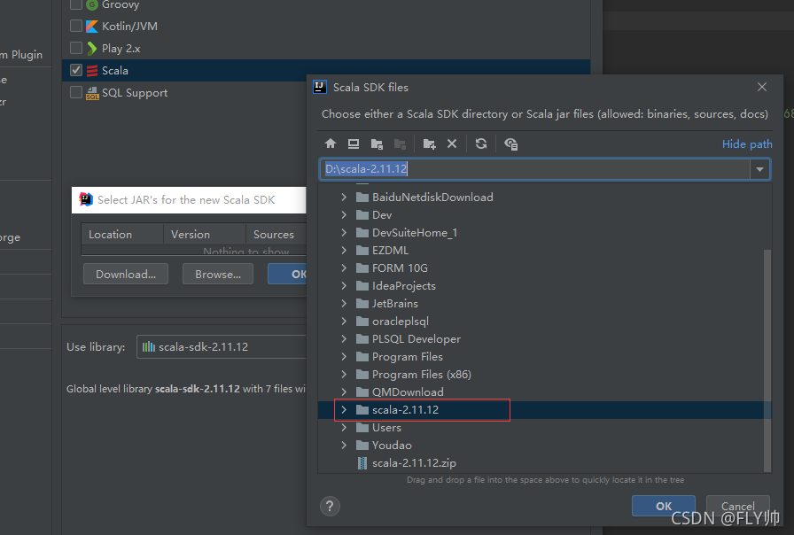Expand the PLSQL Developer folder arrow
This screenshot has height=535, width=794.
[344, 339]
